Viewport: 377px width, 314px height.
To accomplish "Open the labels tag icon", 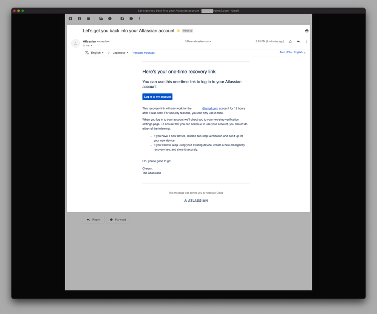I will pyautogui.click(x=131, y=18).
